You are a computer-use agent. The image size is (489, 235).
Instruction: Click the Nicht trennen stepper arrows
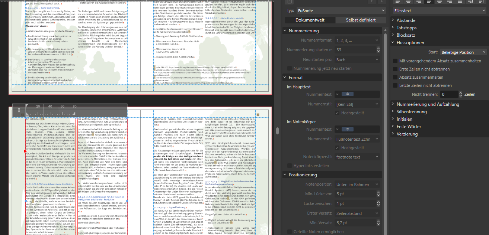point(461,95)
